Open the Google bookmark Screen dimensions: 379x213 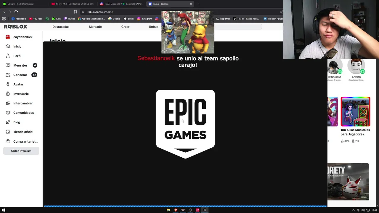pos(114,19)
